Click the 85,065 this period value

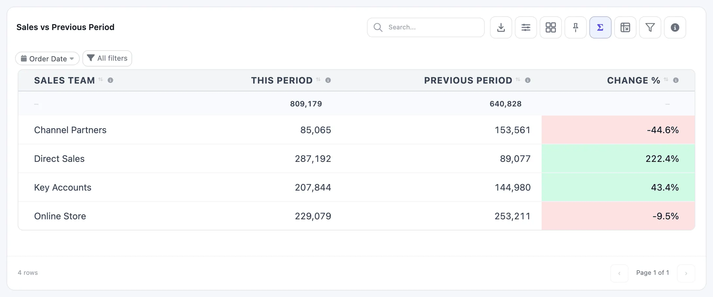point(316,130)
